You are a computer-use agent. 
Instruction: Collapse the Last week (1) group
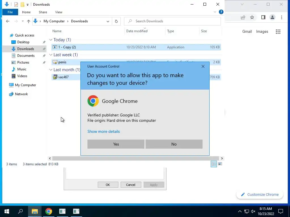click(x=51, y=55)
